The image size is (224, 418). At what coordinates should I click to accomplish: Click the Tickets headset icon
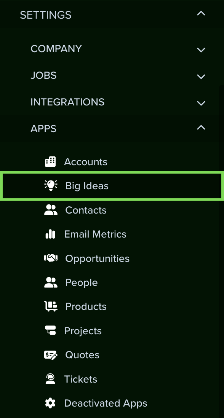pyautogui.click(x=50, y=379)
